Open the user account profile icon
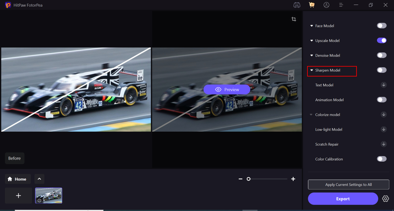This screenshot has height=211, width=394. pos(327,5)
